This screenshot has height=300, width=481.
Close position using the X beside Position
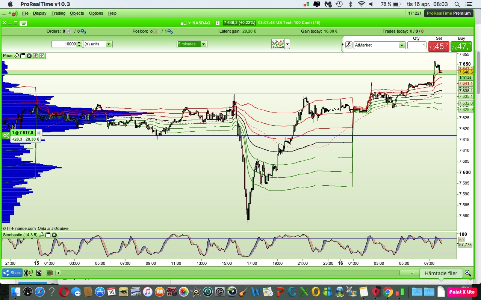pyautogui.click(x=156, y=31)
